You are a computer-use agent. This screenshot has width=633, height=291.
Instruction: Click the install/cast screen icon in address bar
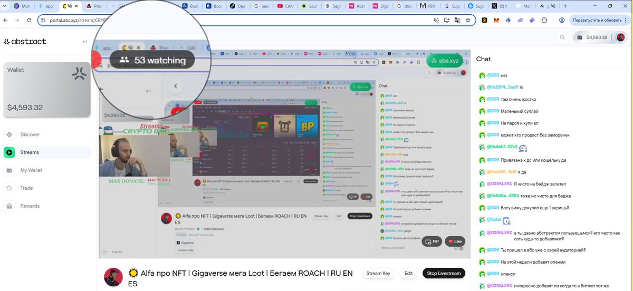pos(447,20)
